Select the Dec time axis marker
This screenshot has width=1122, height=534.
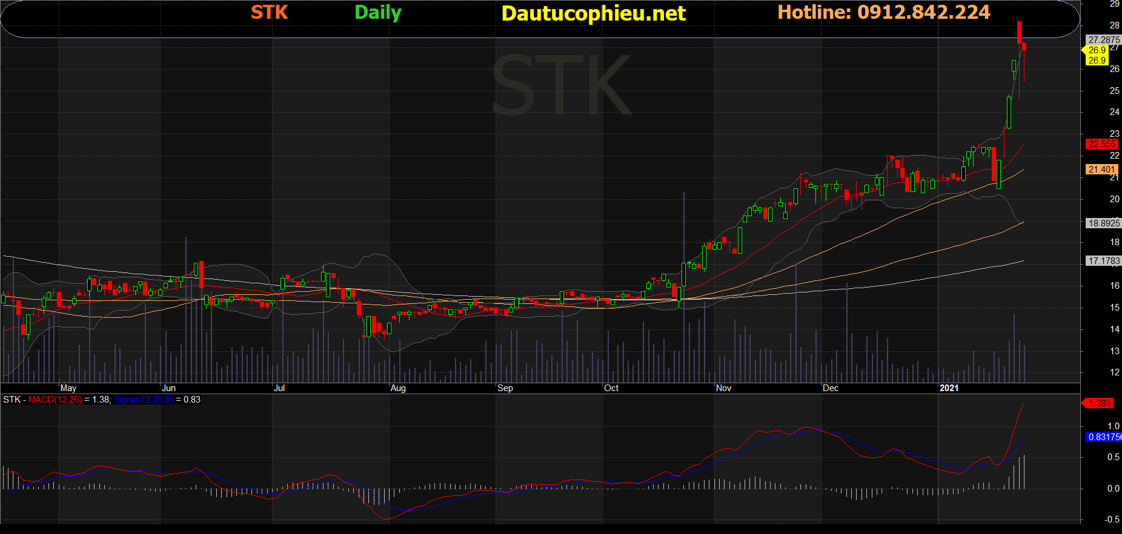tap(831, 388)
